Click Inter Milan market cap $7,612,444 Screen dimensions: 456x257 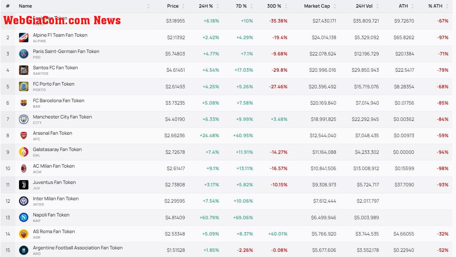(324, 201)
